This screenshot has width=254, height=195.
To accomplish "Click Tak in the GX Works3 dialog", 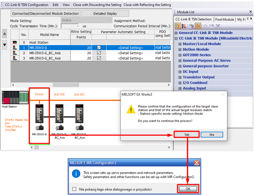I will tap(186, 134).
